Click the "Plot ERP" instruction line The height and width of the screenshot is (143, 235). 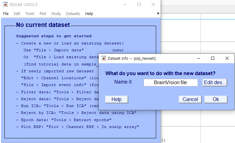coord(78,127)
